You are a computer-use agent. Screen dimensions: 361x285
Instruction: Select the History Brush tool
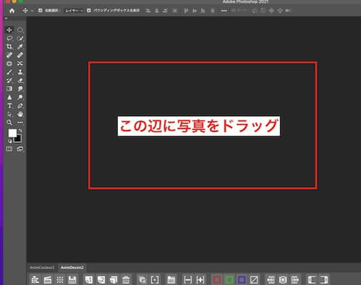pyautogui.click(x=9, y=81)
